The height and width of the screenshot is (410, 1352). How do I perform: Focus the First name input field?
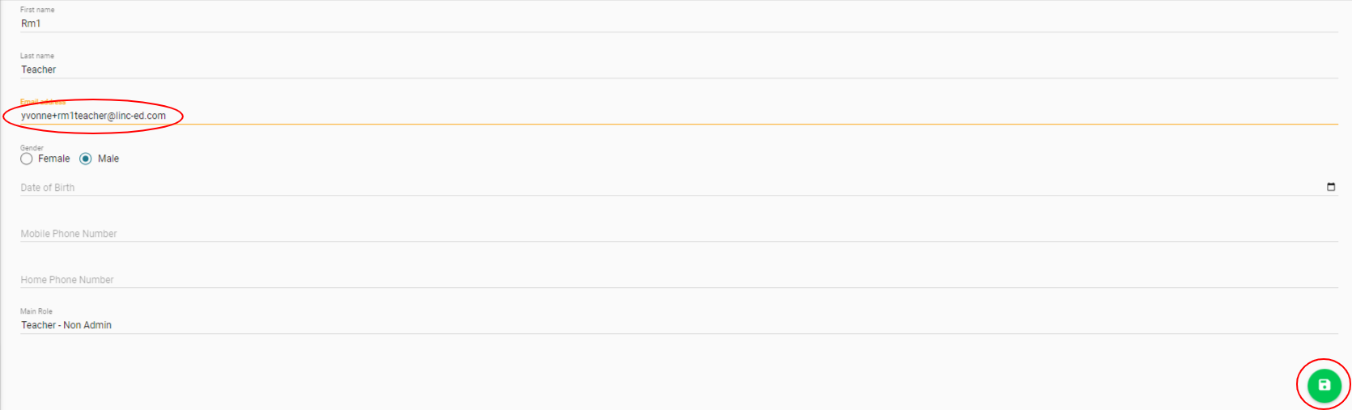tap(678, 23)
